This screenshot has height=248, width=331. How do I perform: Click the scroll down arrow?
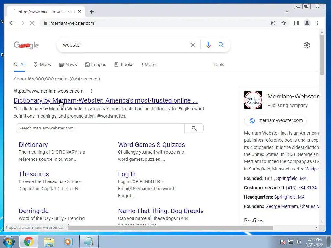[322, 222]
